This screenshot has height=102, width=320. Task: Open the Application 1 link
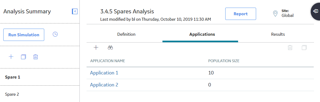pyautogui.click(x=104, y=73)
